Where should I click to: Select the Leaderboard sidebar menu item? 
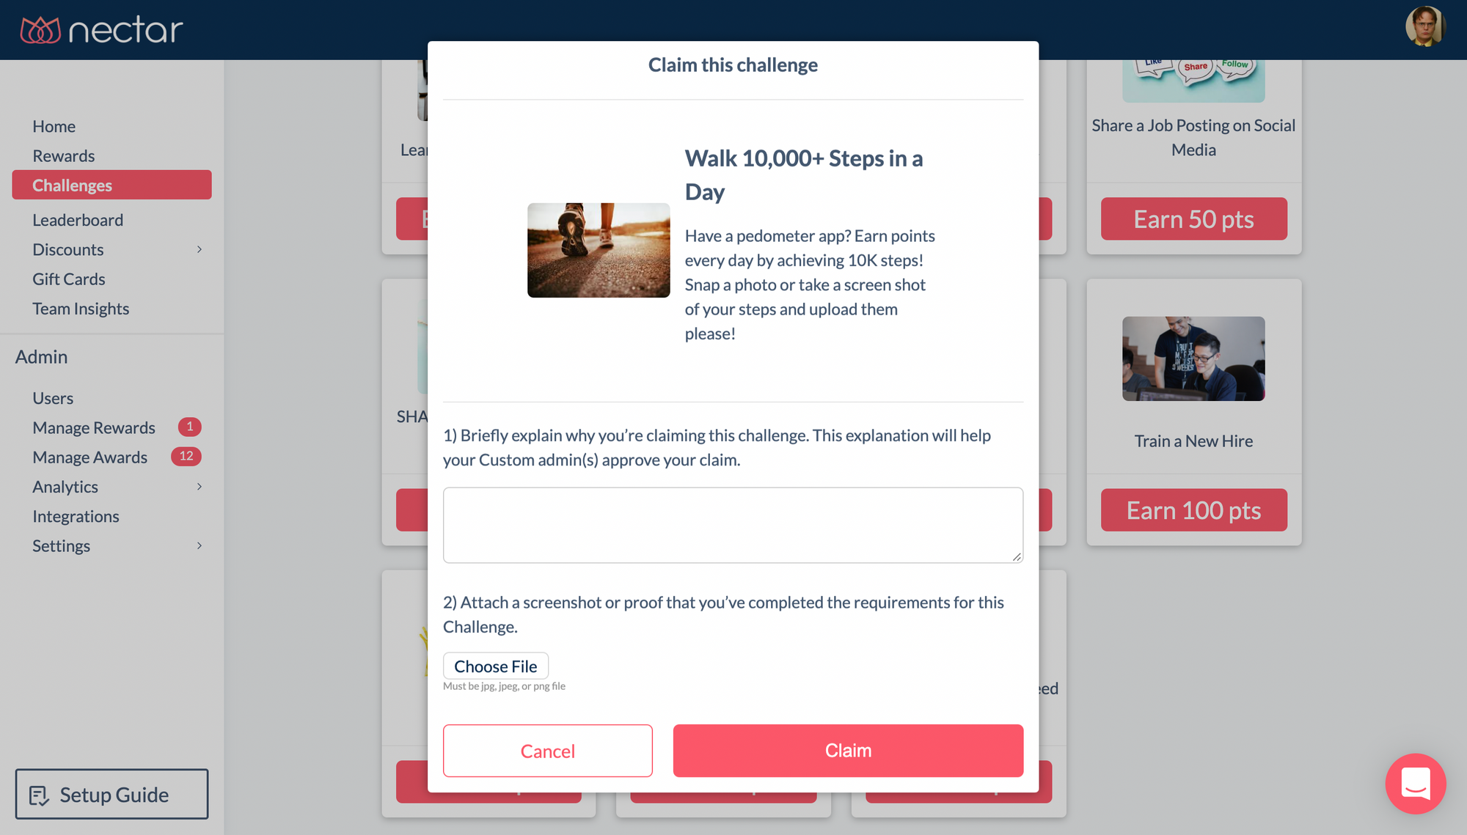tap(78, 220)
